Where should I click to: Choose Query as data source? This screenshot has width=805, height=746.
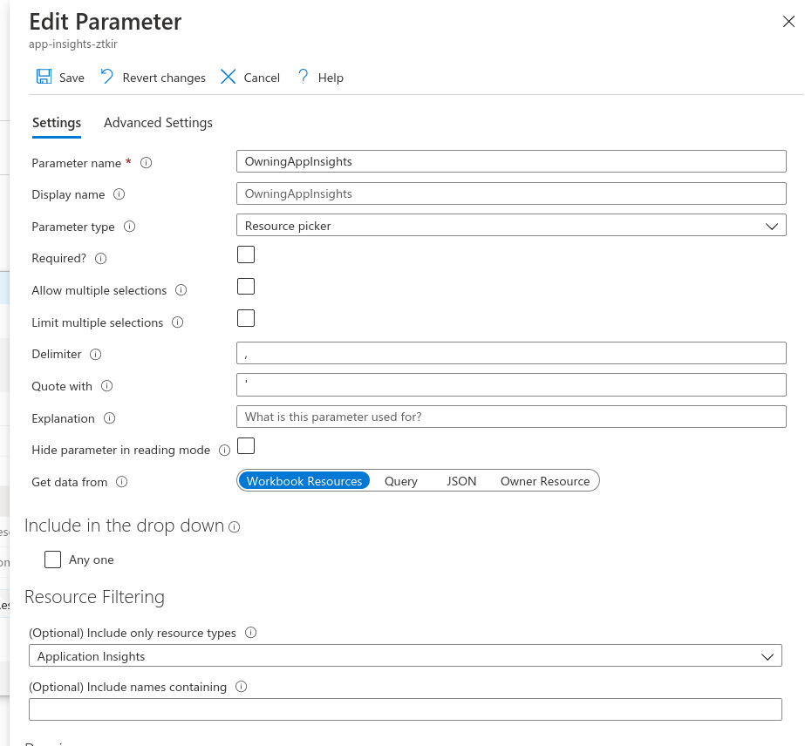pos(401,481)
